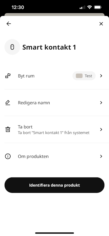Screen dimensions: 109x236
Task: Tap the trash can icon
Action: (x=8, y=129)
